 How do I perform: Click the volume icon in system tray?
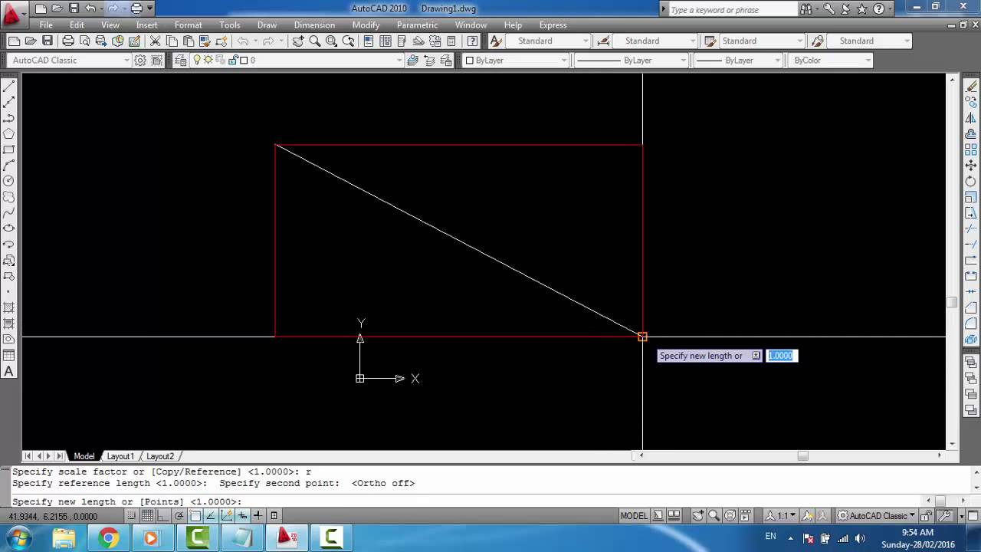859,537
